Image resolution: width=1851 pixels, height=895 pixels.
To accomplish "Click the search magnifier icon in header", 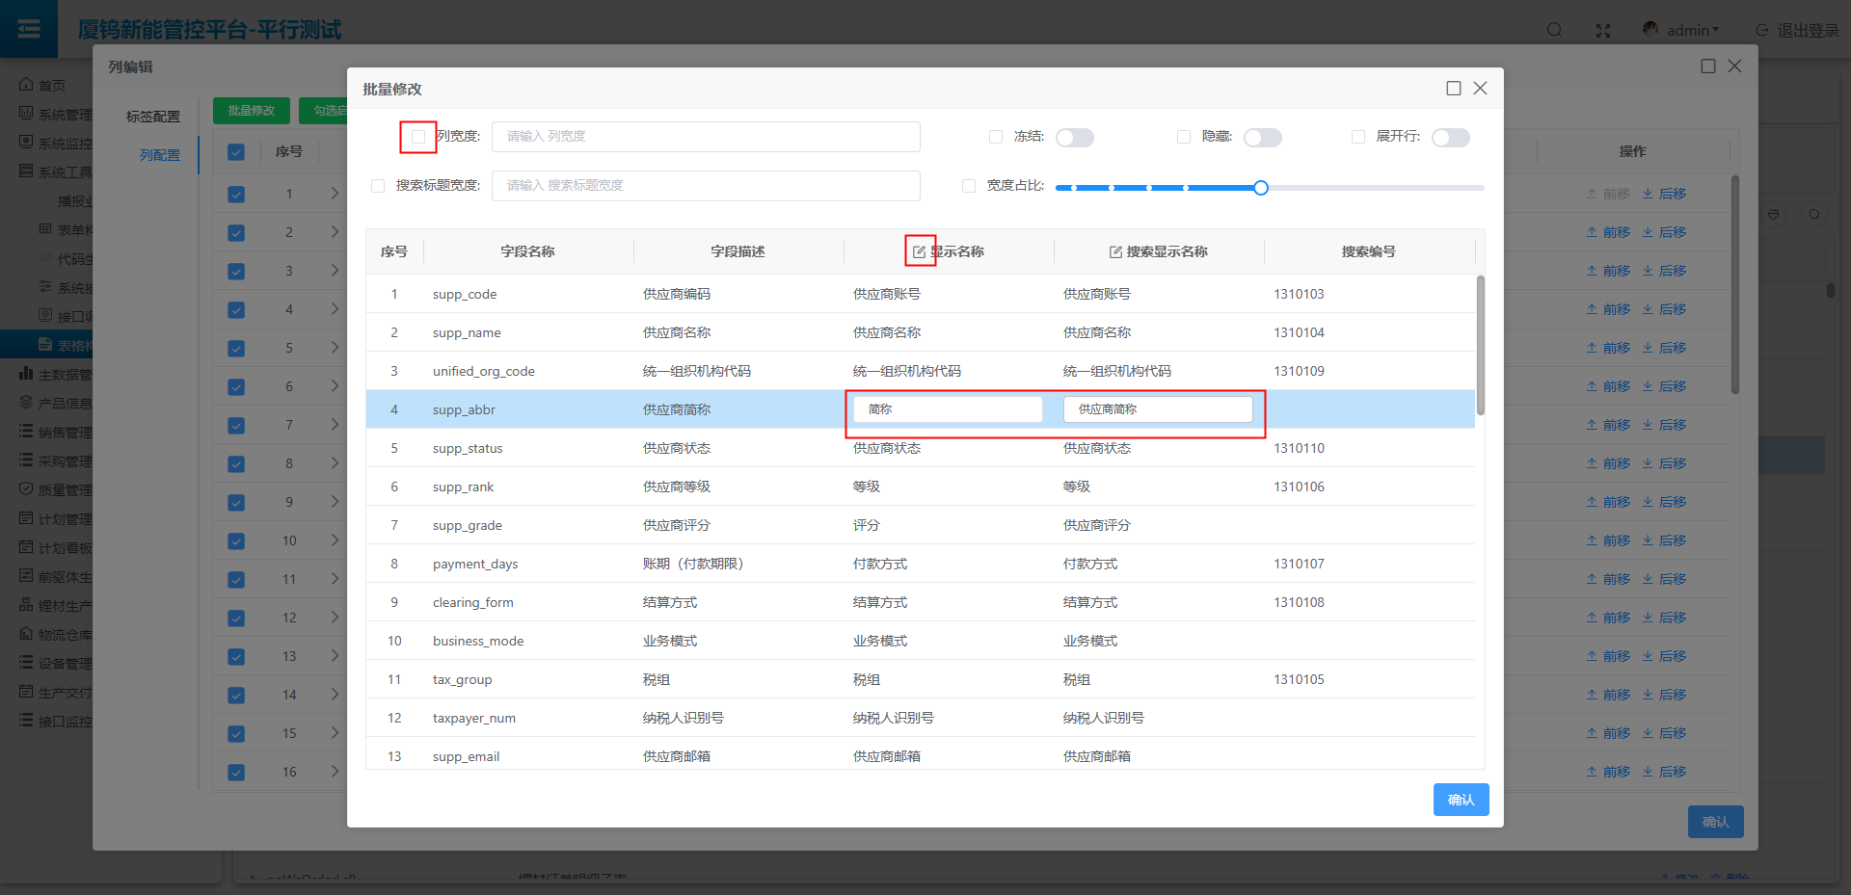I will pyautogui.click(x=1554, y=30).
